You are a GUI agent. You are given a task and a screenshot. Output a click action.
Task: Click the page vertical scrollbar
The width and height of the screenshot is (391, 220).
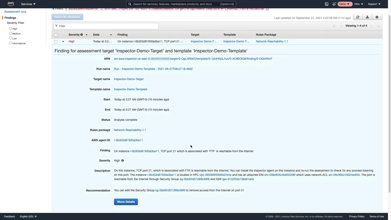[x=389, y=104]
